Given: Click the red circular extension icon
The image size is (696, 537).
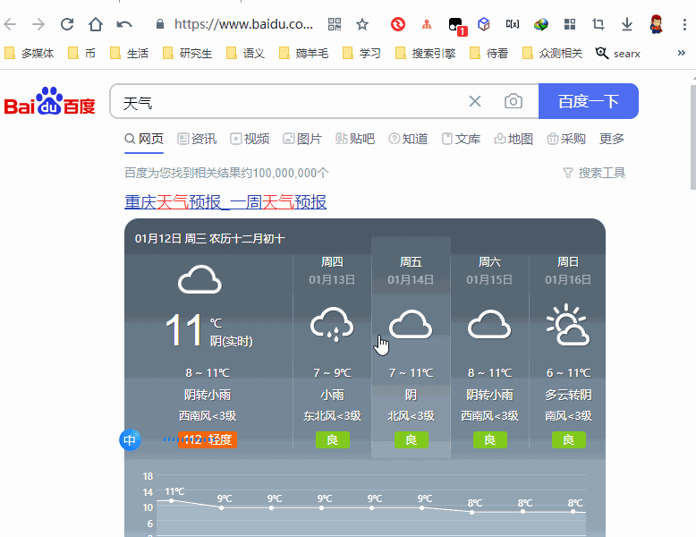Looking at the screenshot, I should point(398,24).
